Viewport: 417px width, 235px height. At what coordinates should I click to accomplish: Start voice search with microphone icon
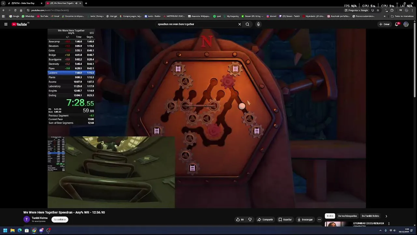(x=258, y=24)
